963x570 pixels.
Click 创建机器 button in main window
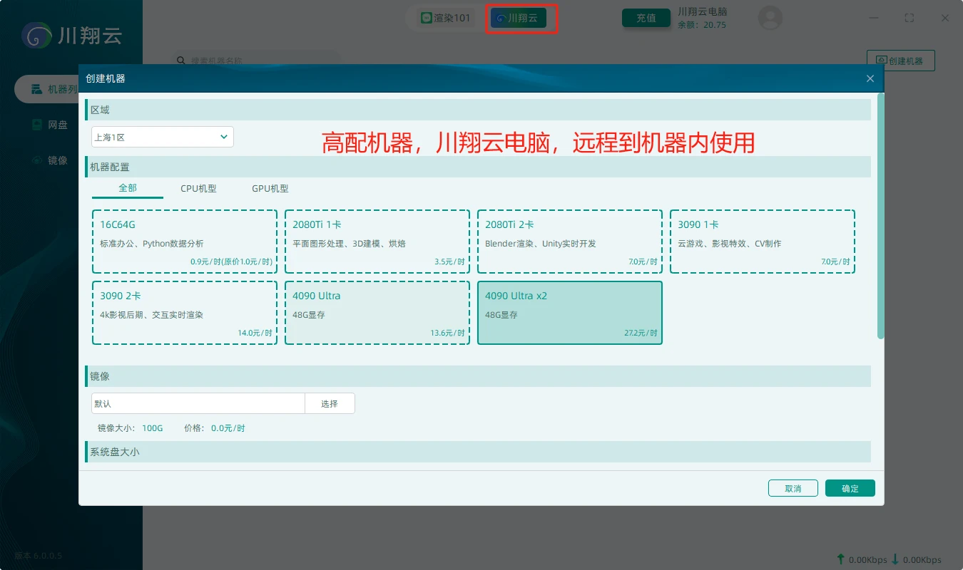(900, 61)
